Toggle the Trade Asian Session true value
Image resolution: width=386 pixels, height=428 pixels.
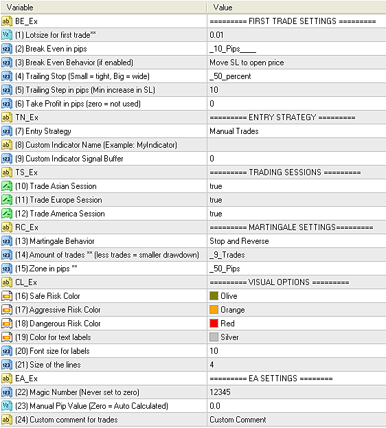297,186
